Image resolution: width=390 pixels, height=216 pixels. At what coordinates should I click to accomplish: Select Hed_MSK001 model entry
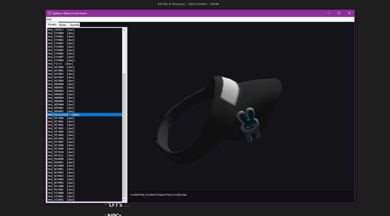85,163
